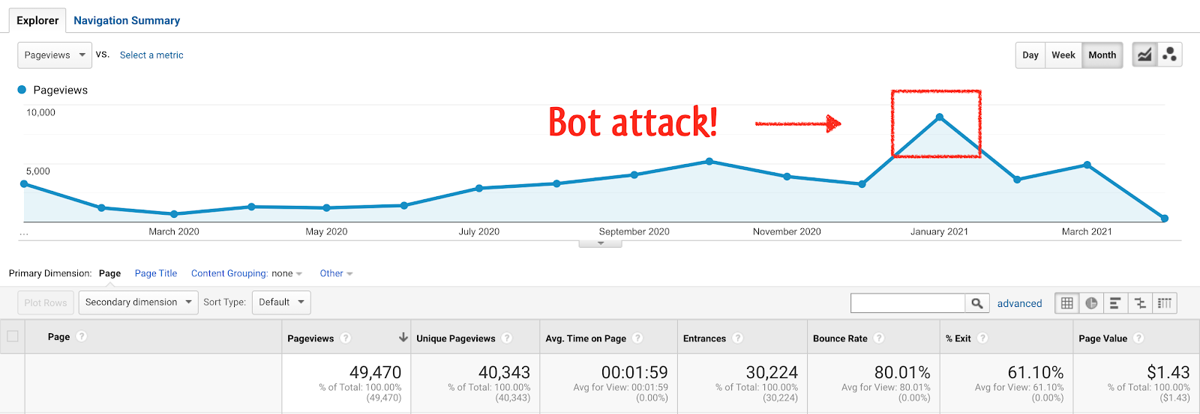Click the 49,470 total pageviews value
Viewport: 1200px width, 414px height.
(375, 372)
